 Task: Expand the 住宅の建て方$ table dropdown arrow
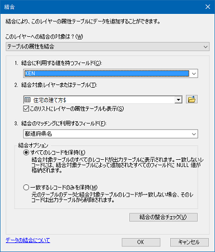pos(179,100)
